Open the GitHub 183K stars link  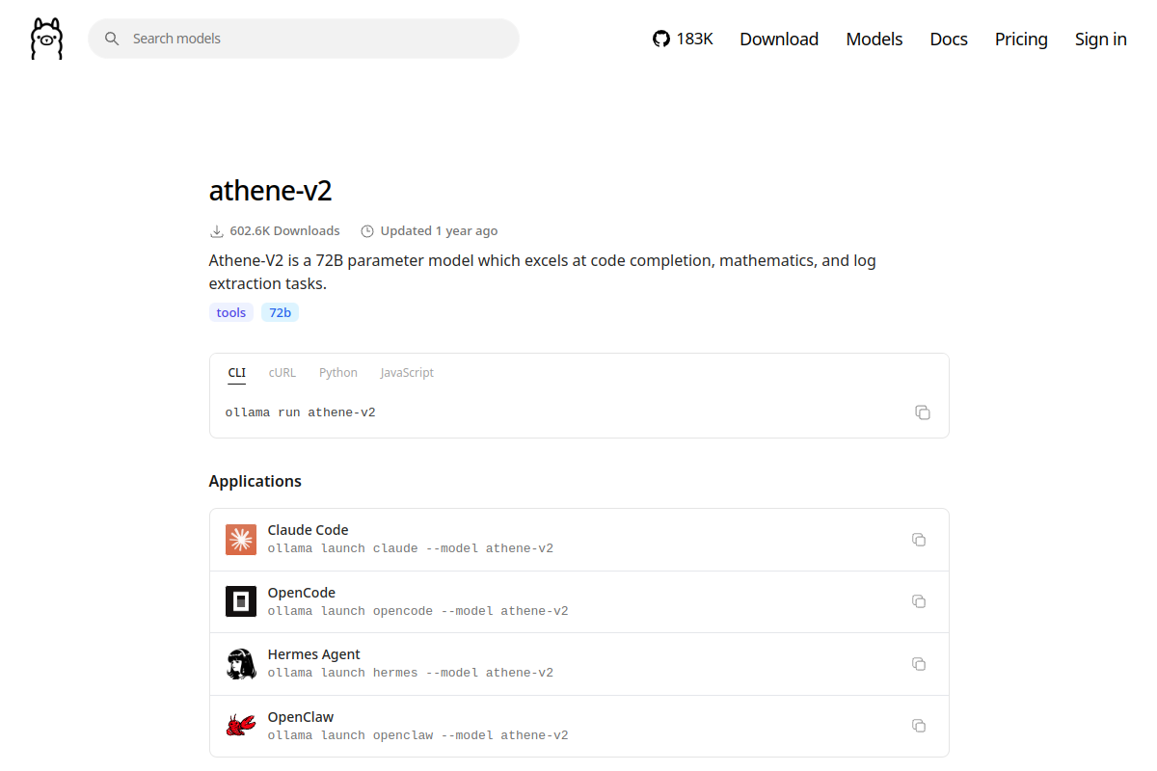[683, 39]
